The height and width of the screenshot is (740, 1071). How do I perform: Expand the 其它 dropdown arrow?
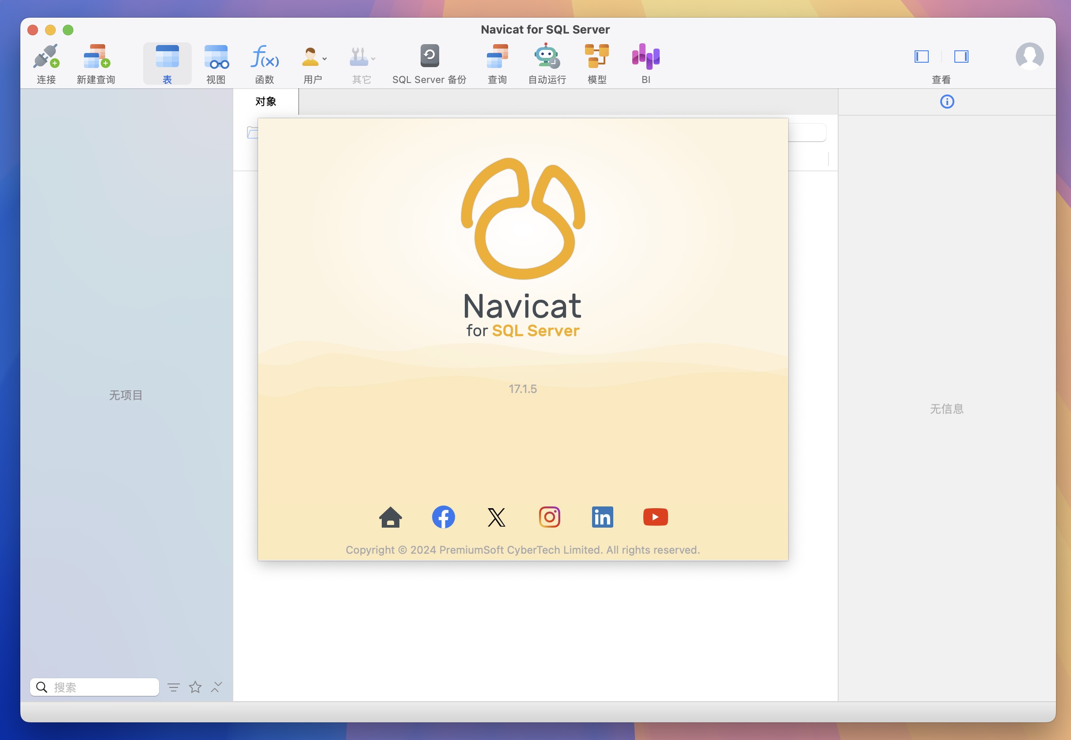click(x=373, y=59)
